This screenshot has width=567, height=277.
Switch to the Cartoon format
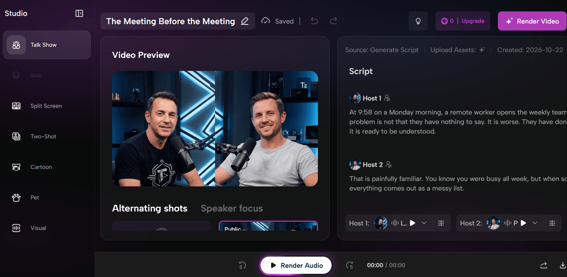47,167
